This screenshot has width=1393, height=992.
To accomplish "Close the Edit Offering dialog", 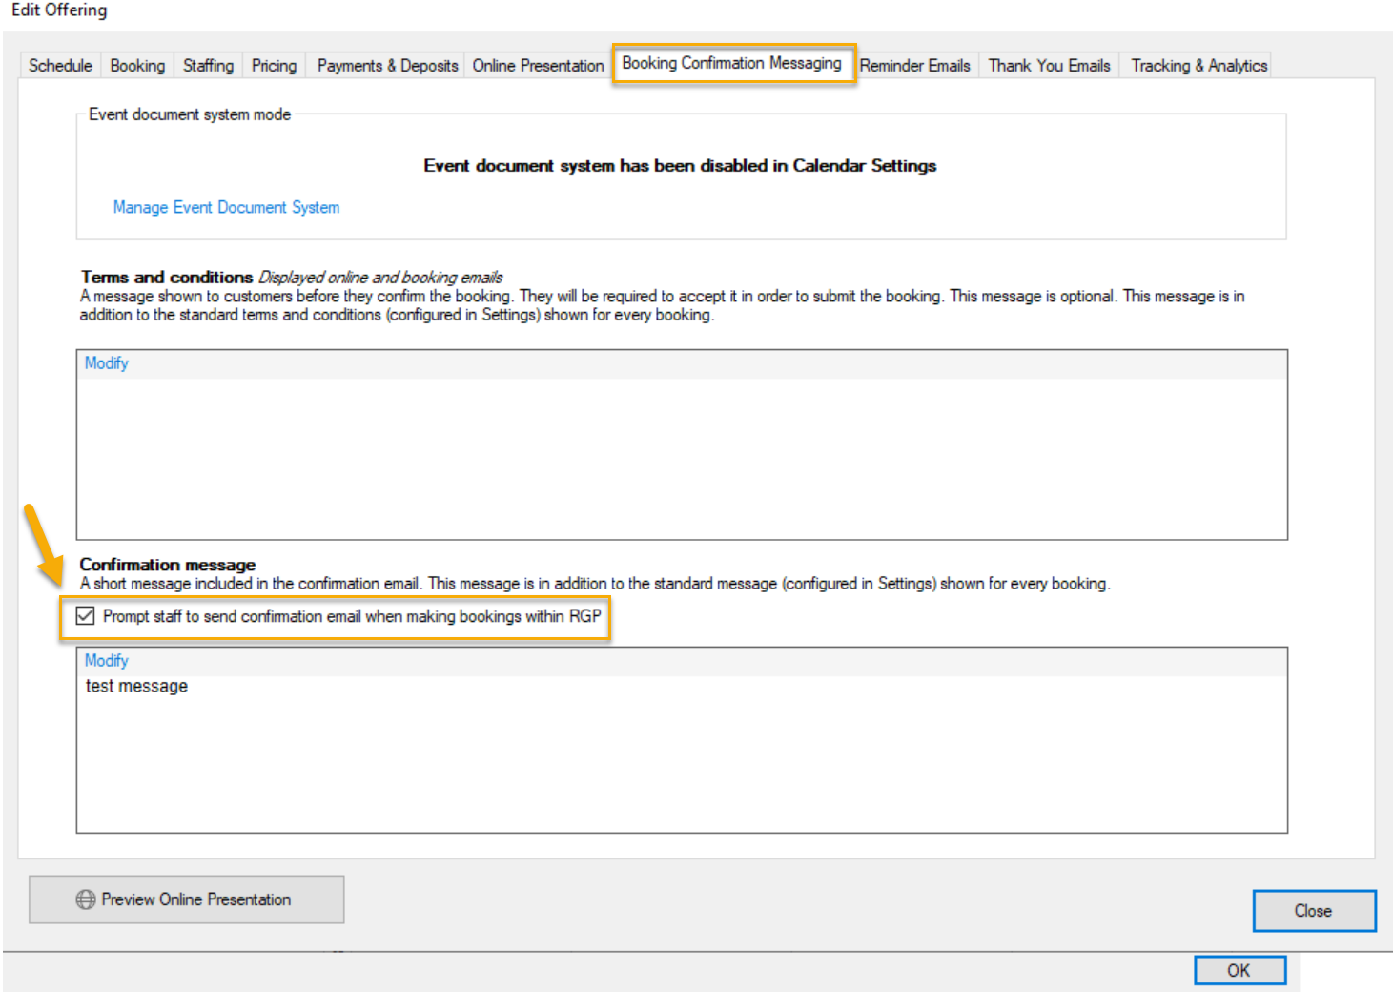I will pos(1314,911).
